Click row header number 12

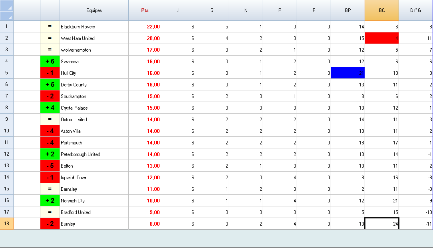[7, 154]
